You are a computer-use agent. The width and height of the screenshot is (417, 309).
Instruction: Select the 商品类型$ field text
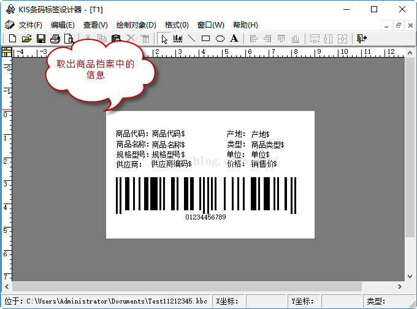267,145
